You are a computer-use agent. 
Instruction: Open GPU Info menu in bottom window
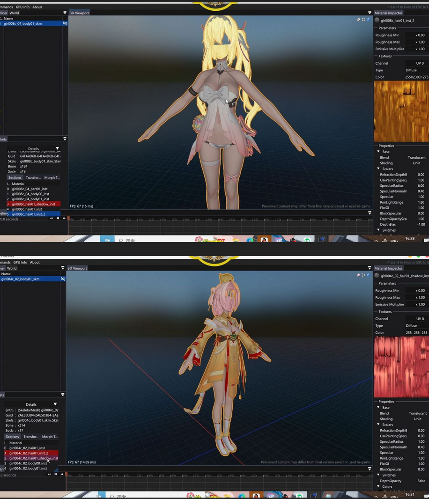tap(20, 262)
